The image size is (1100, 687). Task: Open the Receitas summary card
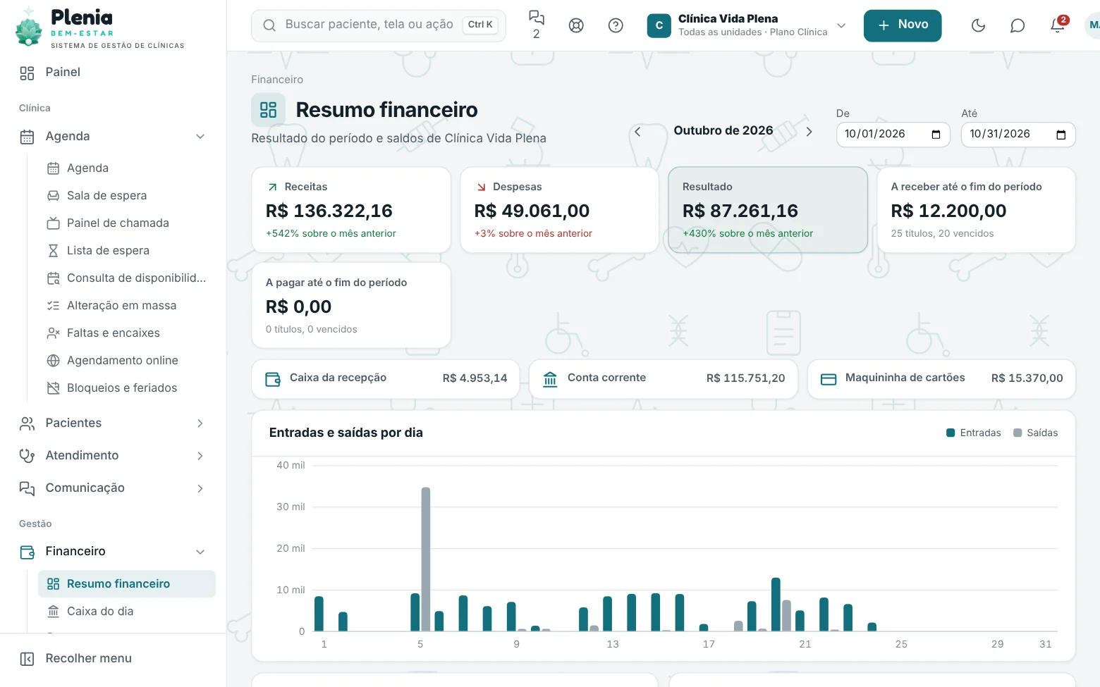(x=351, y=210)
